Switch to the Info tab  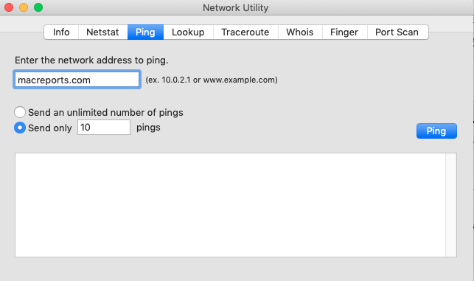[61, 32]
